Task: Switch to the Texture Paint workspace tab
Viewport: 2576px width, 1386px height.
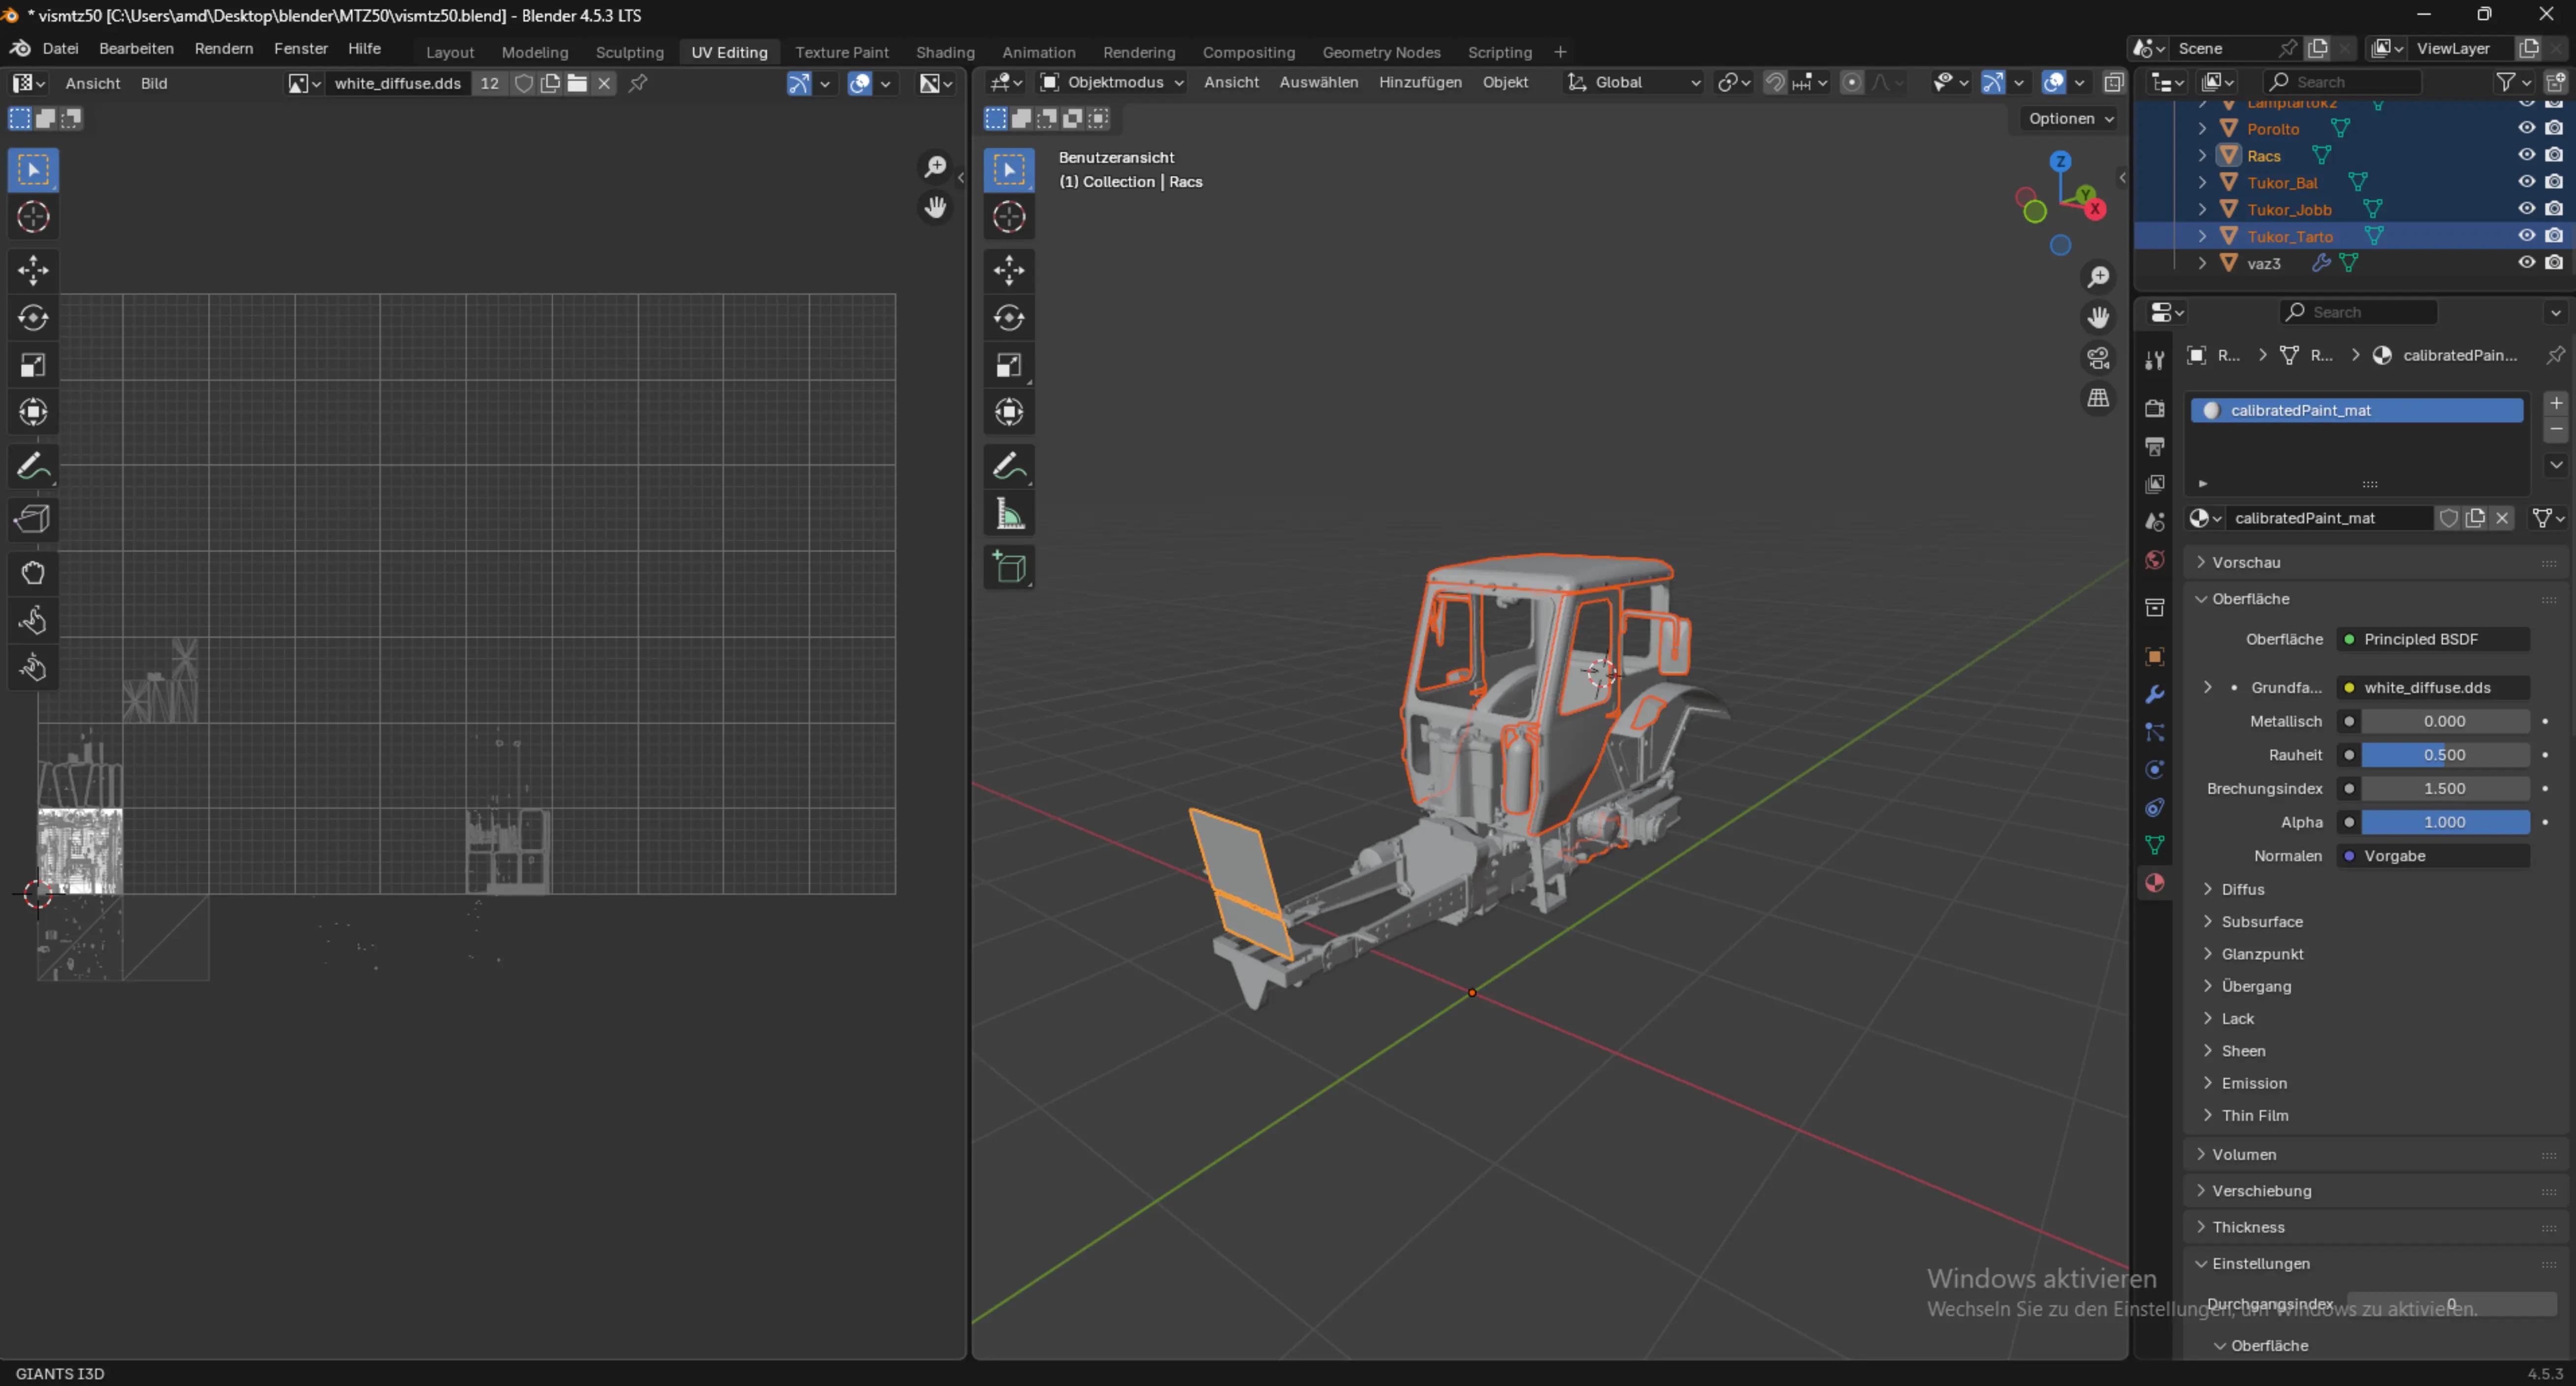Action: (842, 52)
